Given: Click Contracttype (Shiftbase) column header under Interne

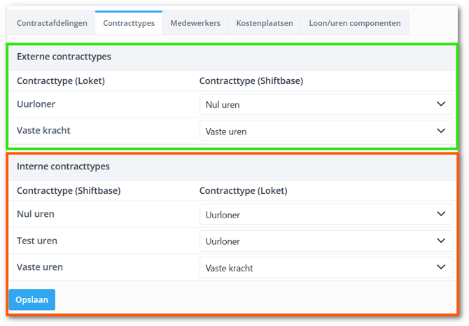Looking at the screenshot, I should pyautogui.click(x=68, y=191).
